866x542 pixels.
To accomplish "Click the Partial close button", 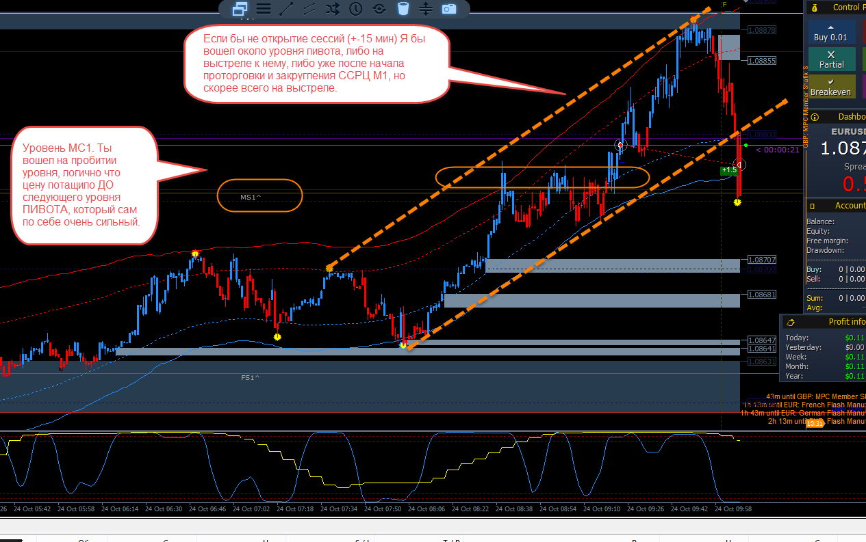I will (832, 59).
